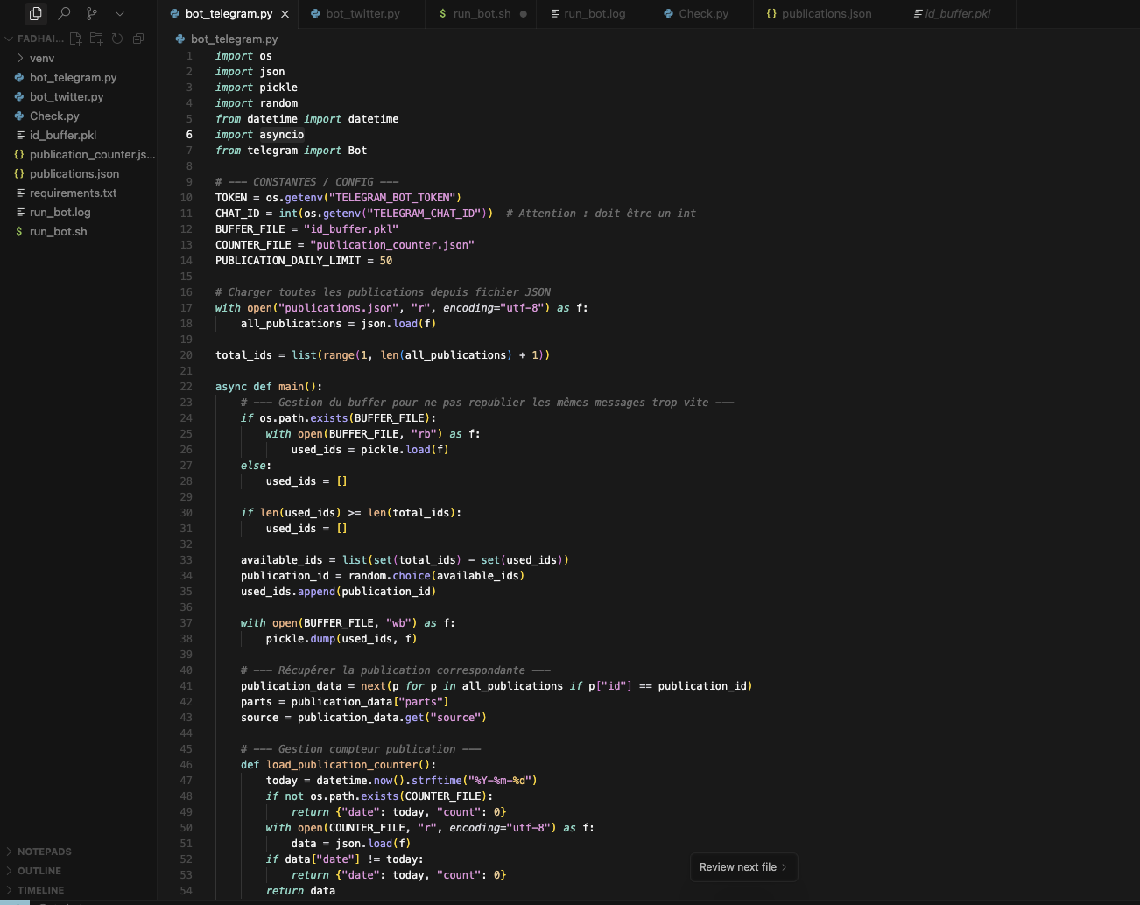Viewport: 1140px width, 905px height.
Task: Click the New File icon in Explorer
Action: (x=76, y=39)
